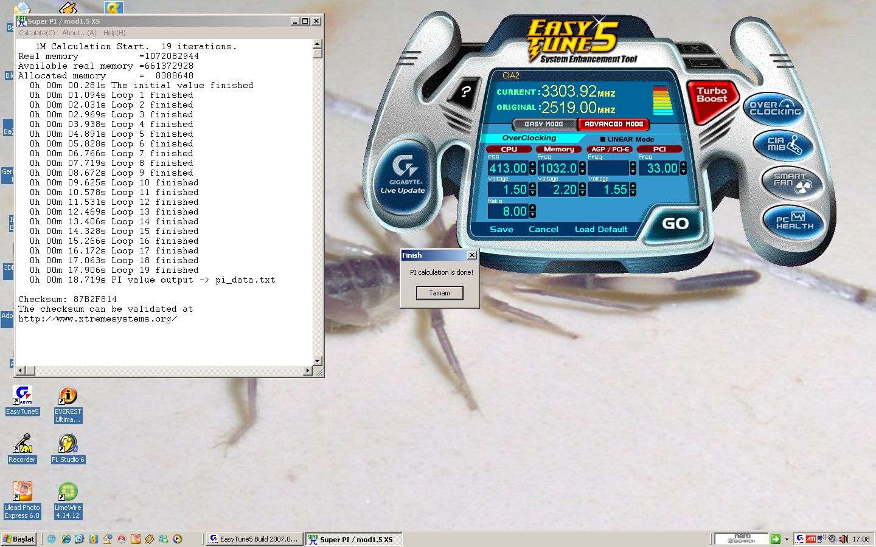Screen dimensions: 876x547
Task: Click Tamam in Finish dialog
Action: tap(439, 293)
